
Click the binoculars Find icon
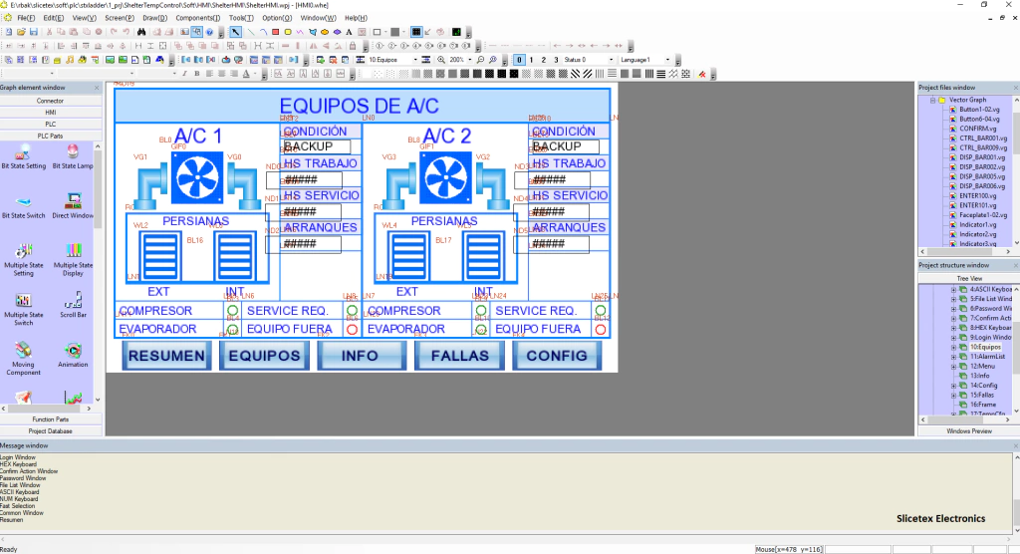click(141, 32)
